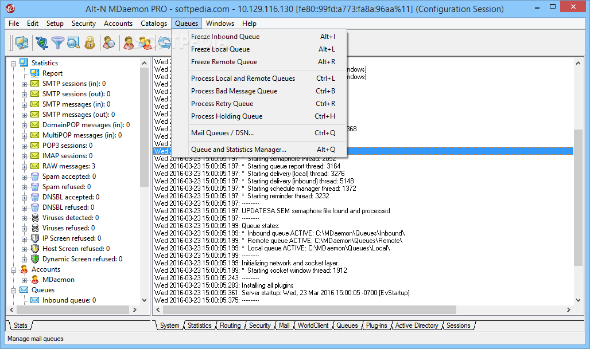Click the tree pane scroll down arrow
Screen dimensions: 590x349
[x=144, y=300]
